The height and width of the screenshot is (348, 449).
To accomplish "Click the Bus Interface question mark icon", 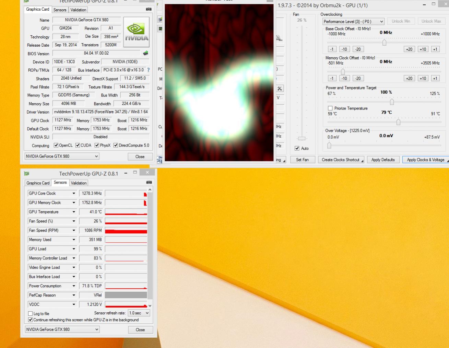I will pos(148,70).
